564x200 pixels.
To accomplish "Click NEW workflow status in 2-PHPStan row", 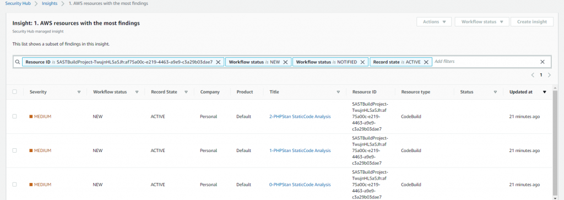I will 98,117.
